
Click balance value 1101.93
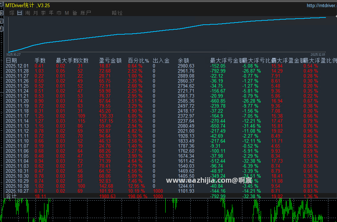(x=186, y=191)
